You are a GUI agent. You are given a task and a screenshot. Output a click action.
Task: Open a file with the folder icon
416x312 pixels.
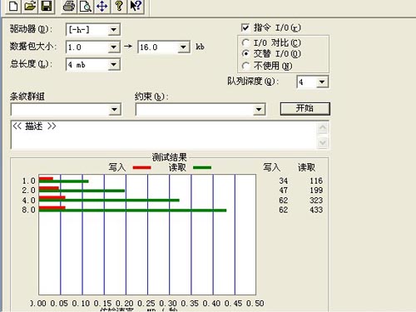30,6
